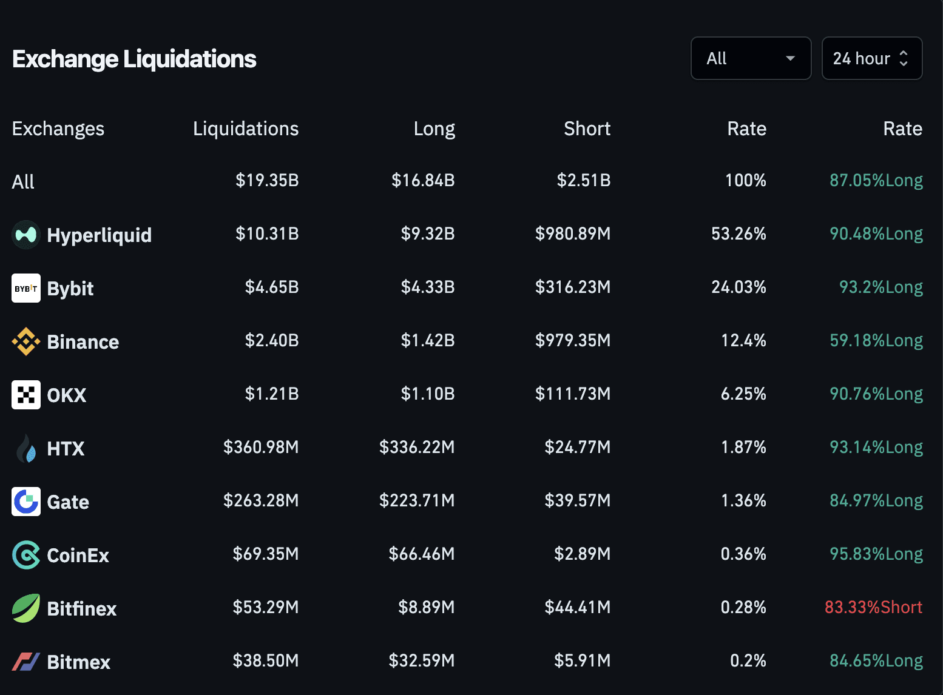943x695 pixels.
Task: Open the All symbols dropdown
Action: [x=751, y=58]
